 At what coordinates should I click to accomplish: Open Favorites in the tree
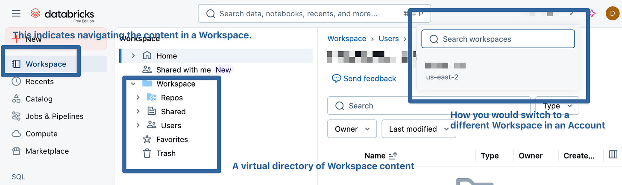(172, 139)
